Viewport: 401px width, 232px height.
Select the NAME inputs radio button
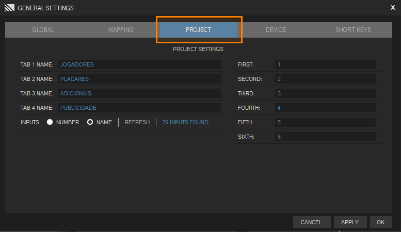[x=90, y=122]
